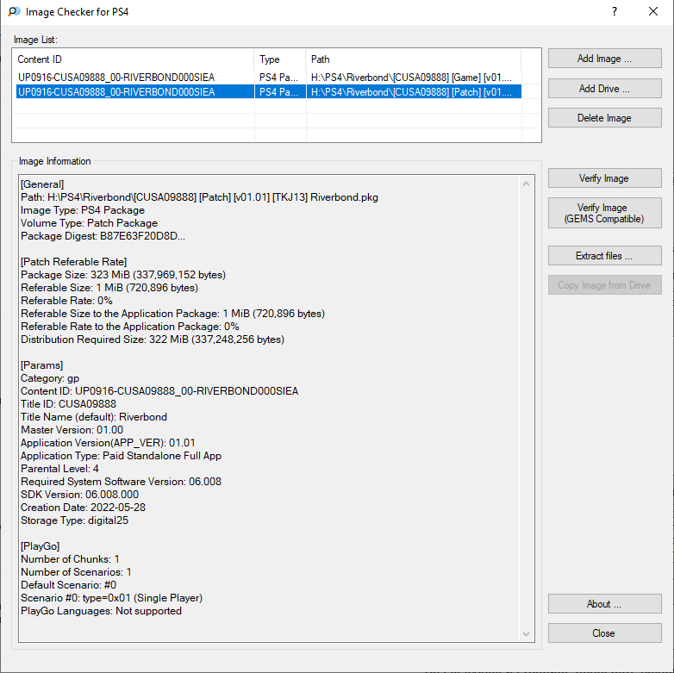Image resolution: width=674 pixels, height=673 pixels.
Task: Click the Package Digest line in information text
Action: (x=103, y=236)
